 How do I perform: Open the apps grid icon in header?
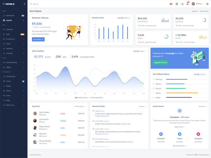click(177, 4)
